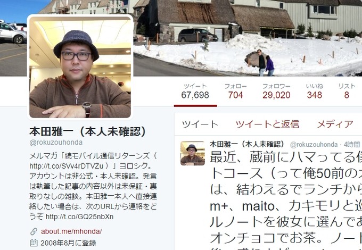Switch to the ツイート timeline tab
The image size is (362, 250).
(x=200, y=124)
